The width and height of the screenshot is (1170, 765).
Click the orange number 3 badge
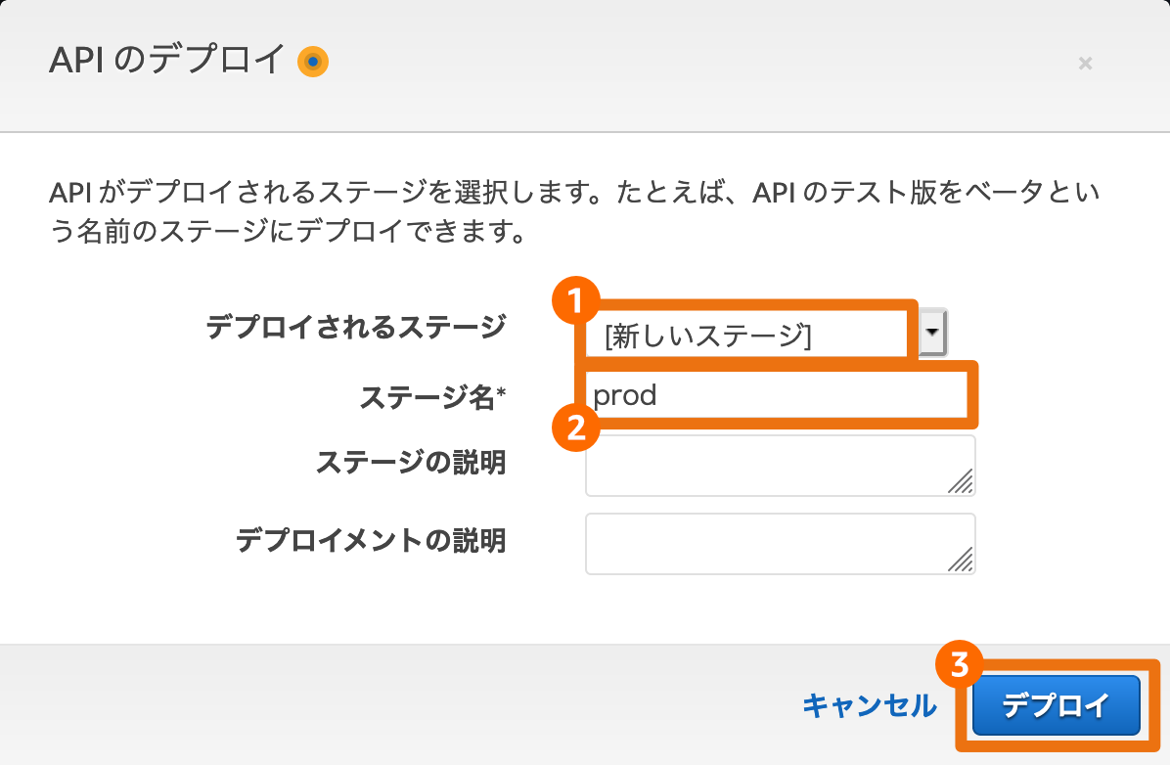[x=959, y=664]
